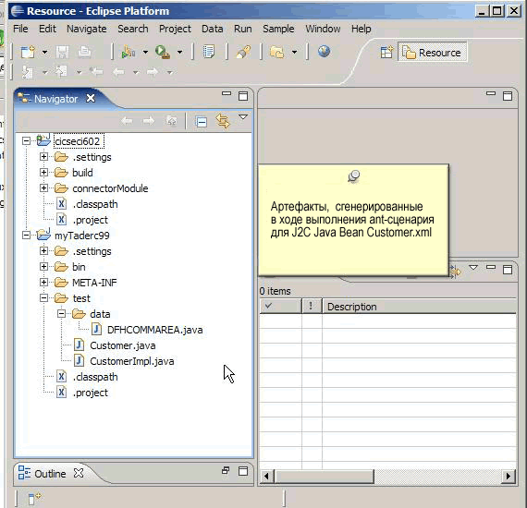Collapse the data folder

click(61, 314)
